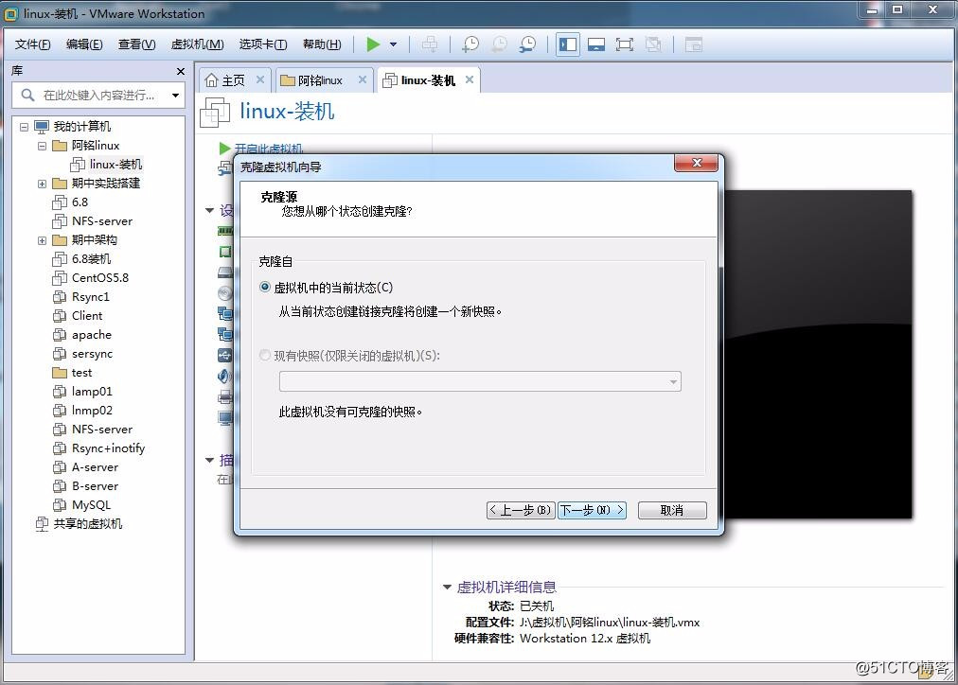Select the B-server VM icon

[x=60, y=486]
